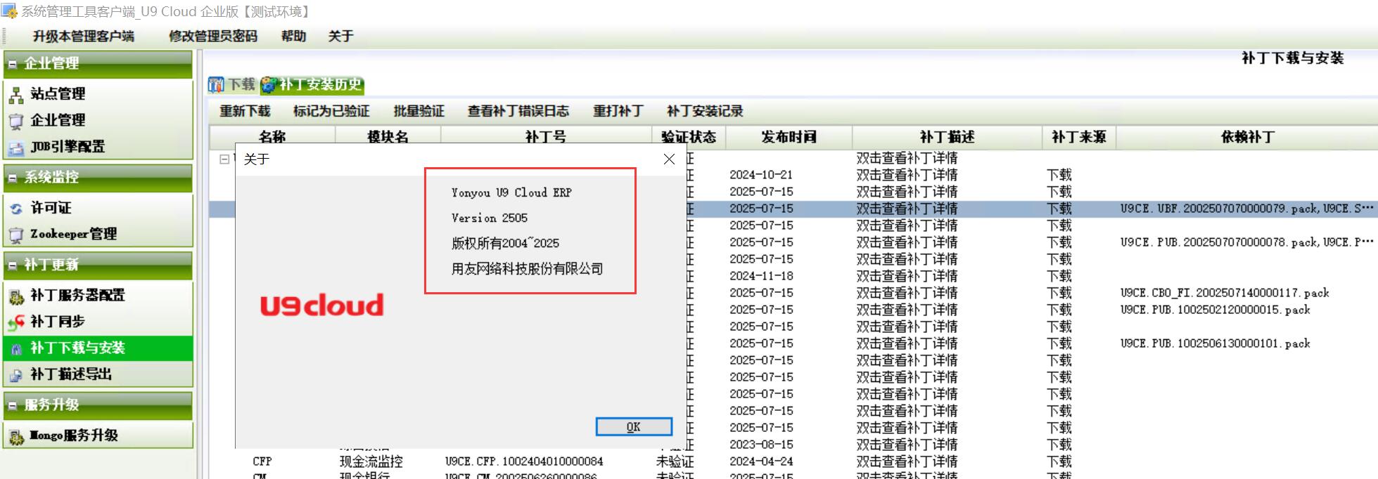
Task: Open the 修改管理员密码 menu item
Action: [213, 37]
